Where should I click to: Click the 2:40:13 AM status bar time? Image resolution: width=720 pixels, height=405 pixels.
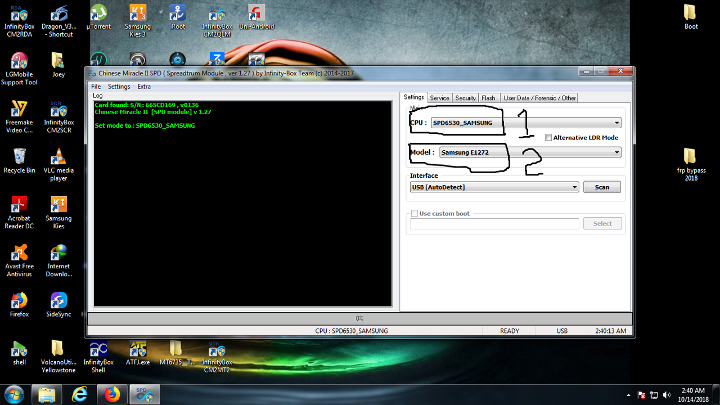pos(610,331)
